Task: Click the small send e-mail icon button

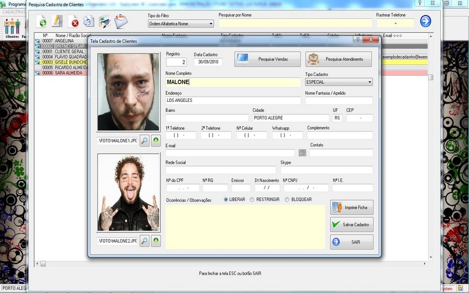Action: coord(303,153)
